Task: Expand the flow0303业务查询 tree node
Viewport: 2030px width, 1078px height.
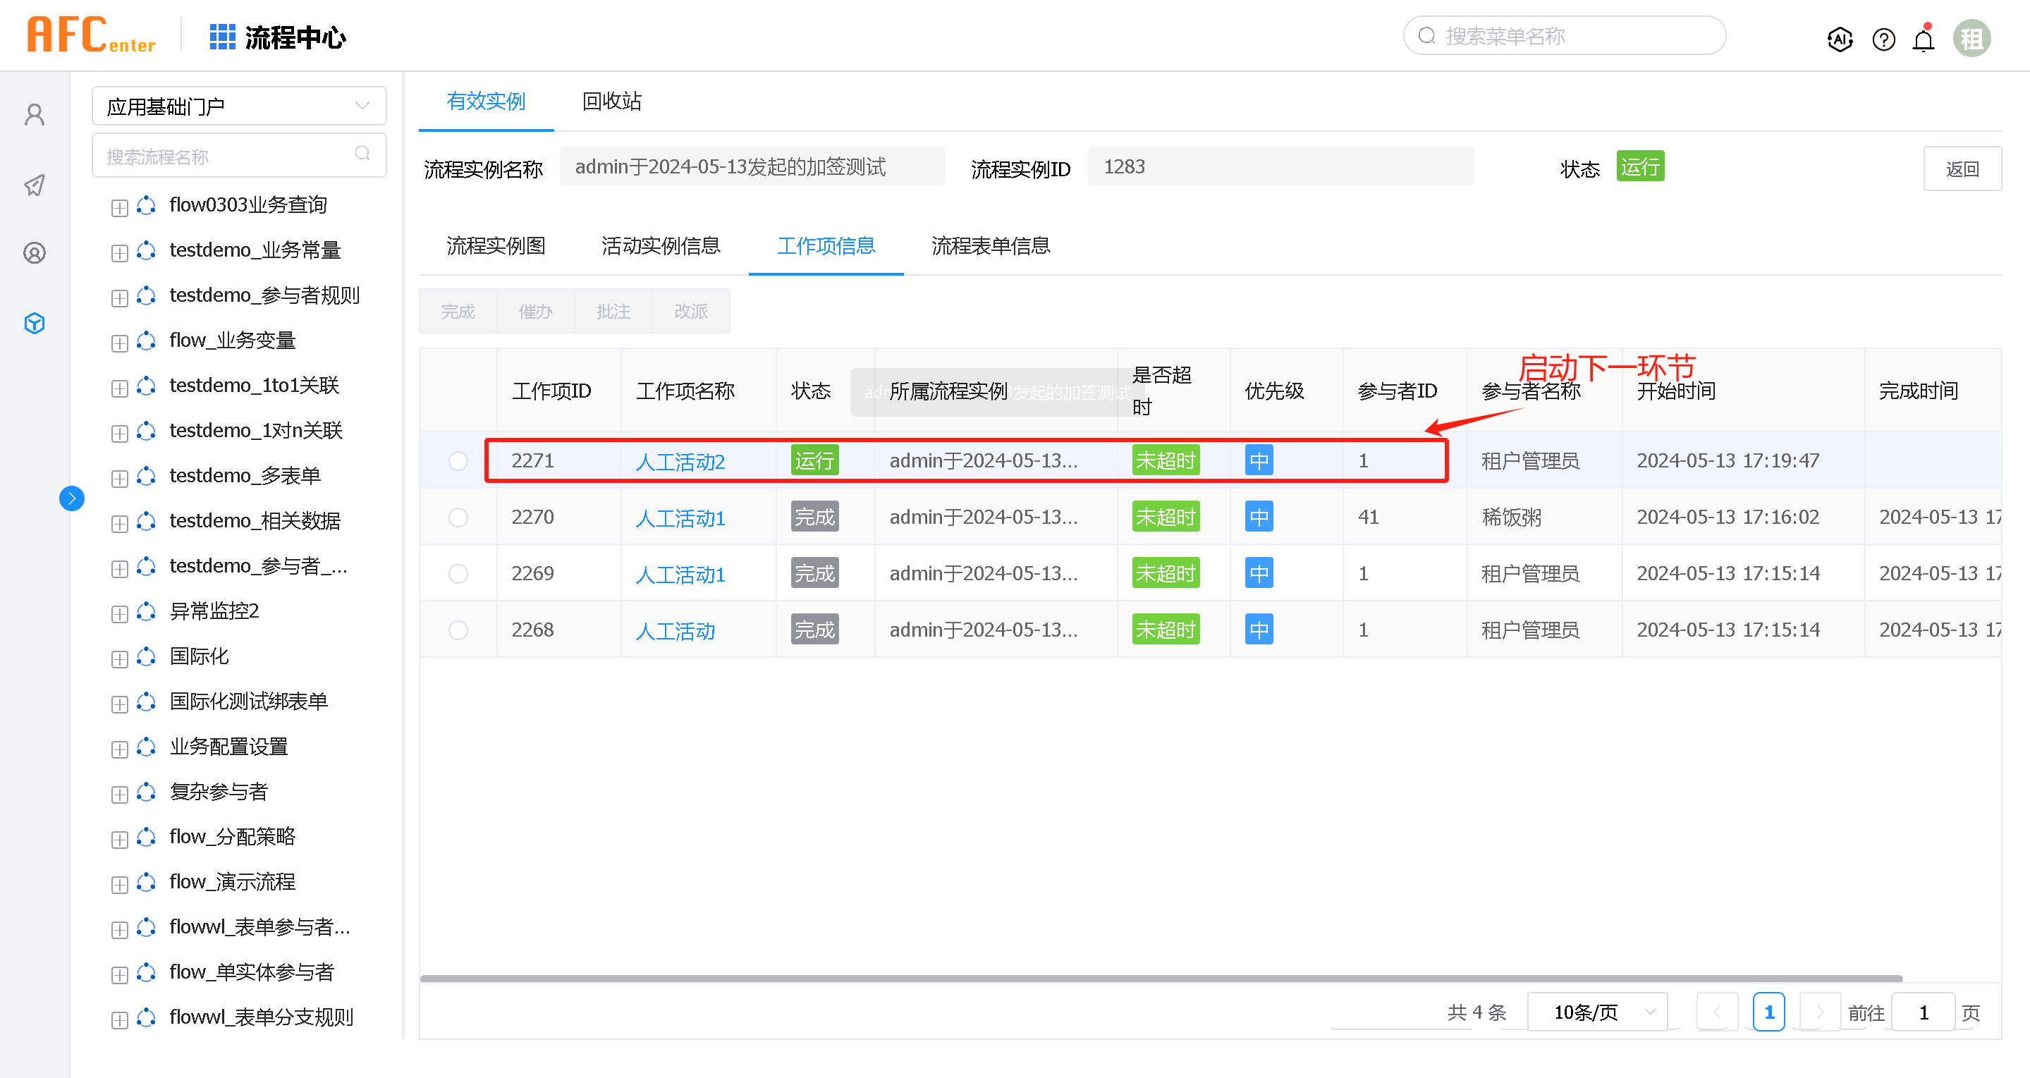Action: (x=120, y=207)
